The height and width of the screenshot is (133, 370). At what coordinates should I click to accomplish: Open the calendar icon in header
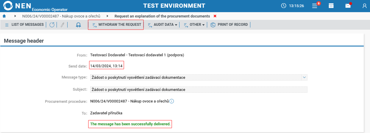pyautogui.click(x=331, y=6)
